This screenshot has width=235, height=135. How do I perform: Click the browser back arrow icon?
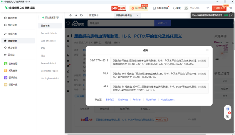(70, 15)
